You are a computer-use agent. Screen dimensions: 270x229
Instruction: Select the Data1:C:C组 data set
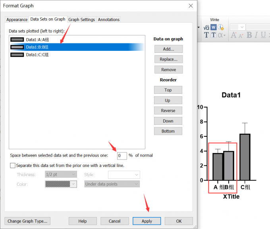click(37, 55)
